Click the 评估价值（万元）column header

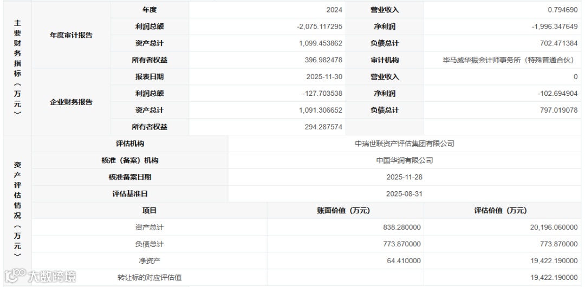click(502, 211)
